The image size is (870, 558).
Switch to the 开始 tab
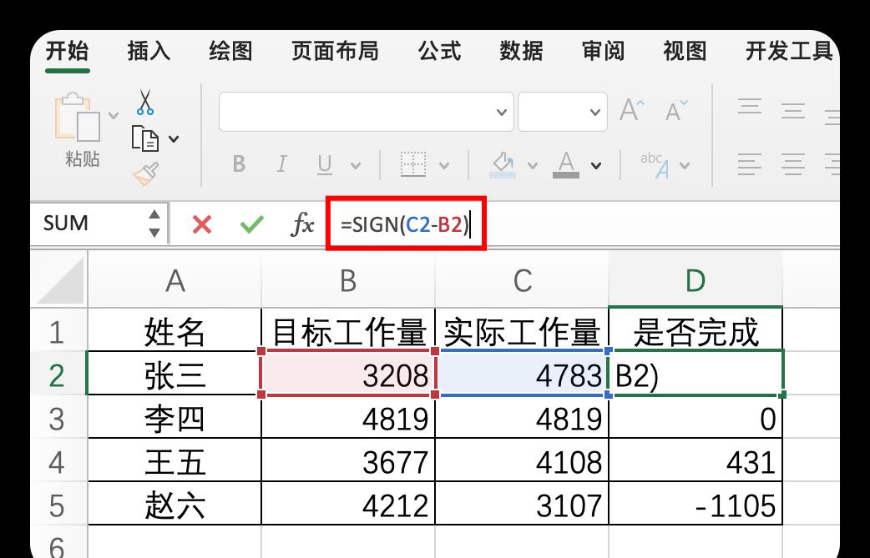click(67, 51)
